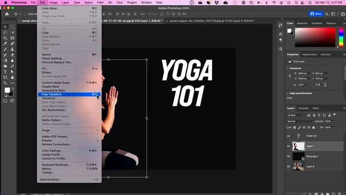Open the Search icon next to Share
This screenshot has width=346, height=195.
pos(327,14)
